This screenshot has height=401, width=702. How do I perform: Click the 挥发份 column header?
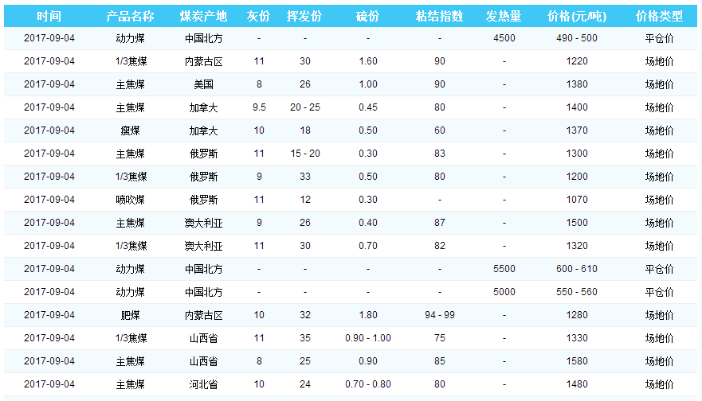(x=304, y=17)
